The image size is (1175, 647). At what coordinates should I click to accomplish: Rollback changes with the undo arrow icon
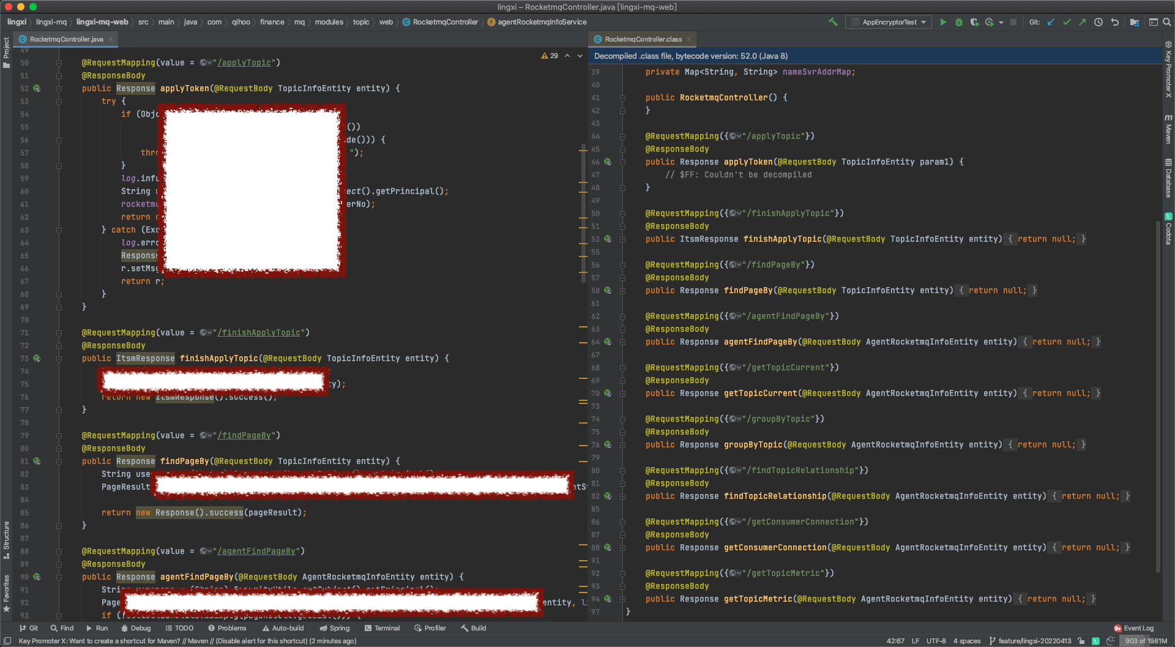pos(1114,22)
